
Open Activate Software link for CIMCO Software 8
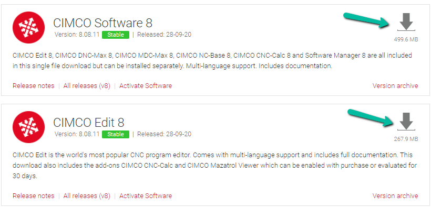pyautogui.click(x=146, y=86)
